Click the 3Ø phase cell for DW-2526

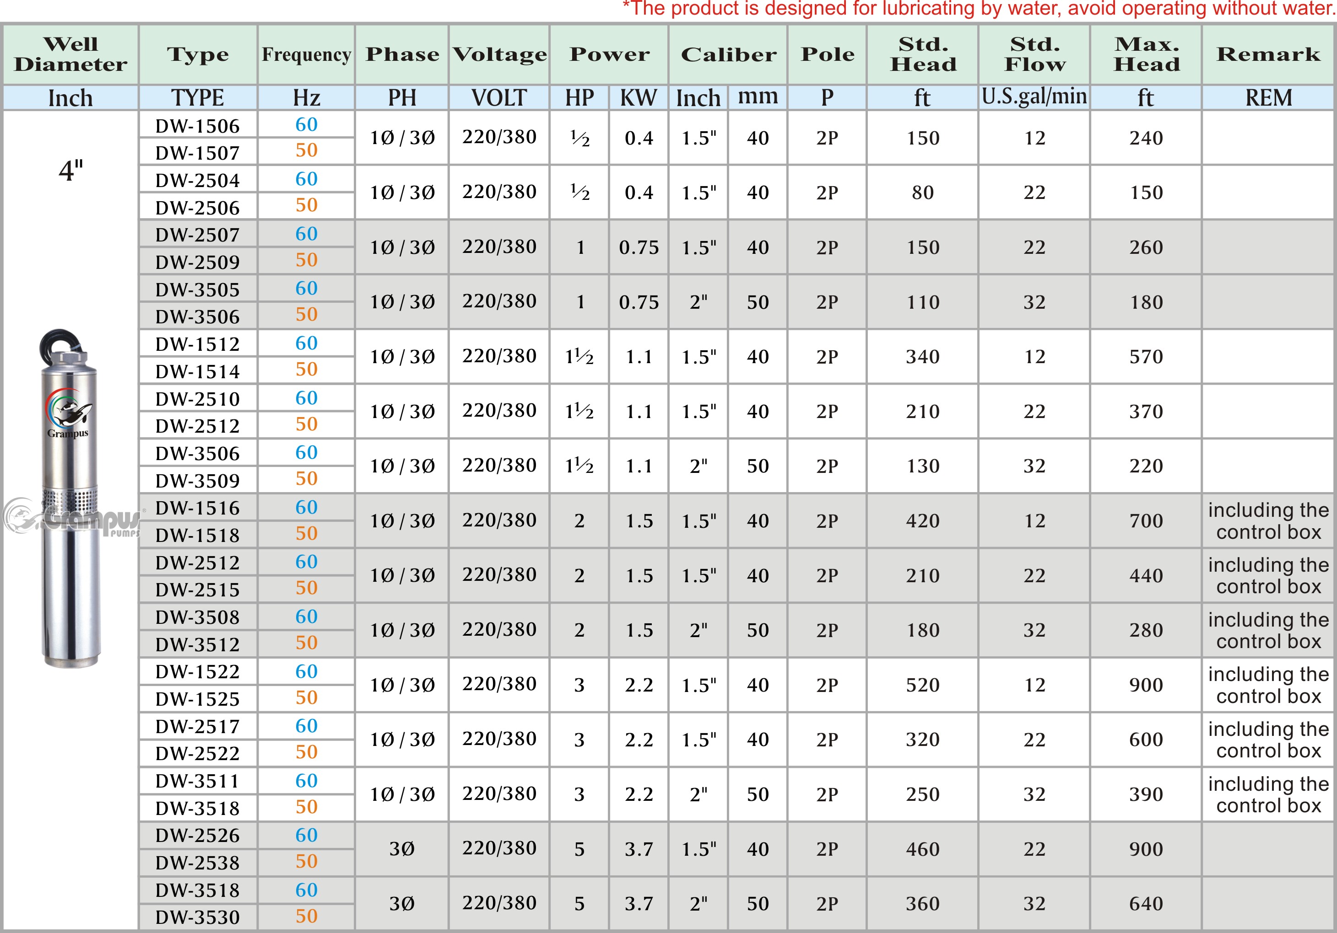tap(402, 849)
